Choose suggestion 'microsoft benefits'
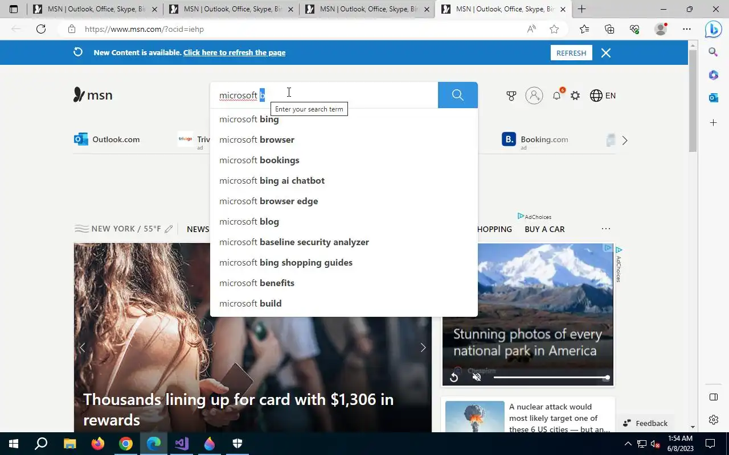The image size is (729, 455). point(343,283)
